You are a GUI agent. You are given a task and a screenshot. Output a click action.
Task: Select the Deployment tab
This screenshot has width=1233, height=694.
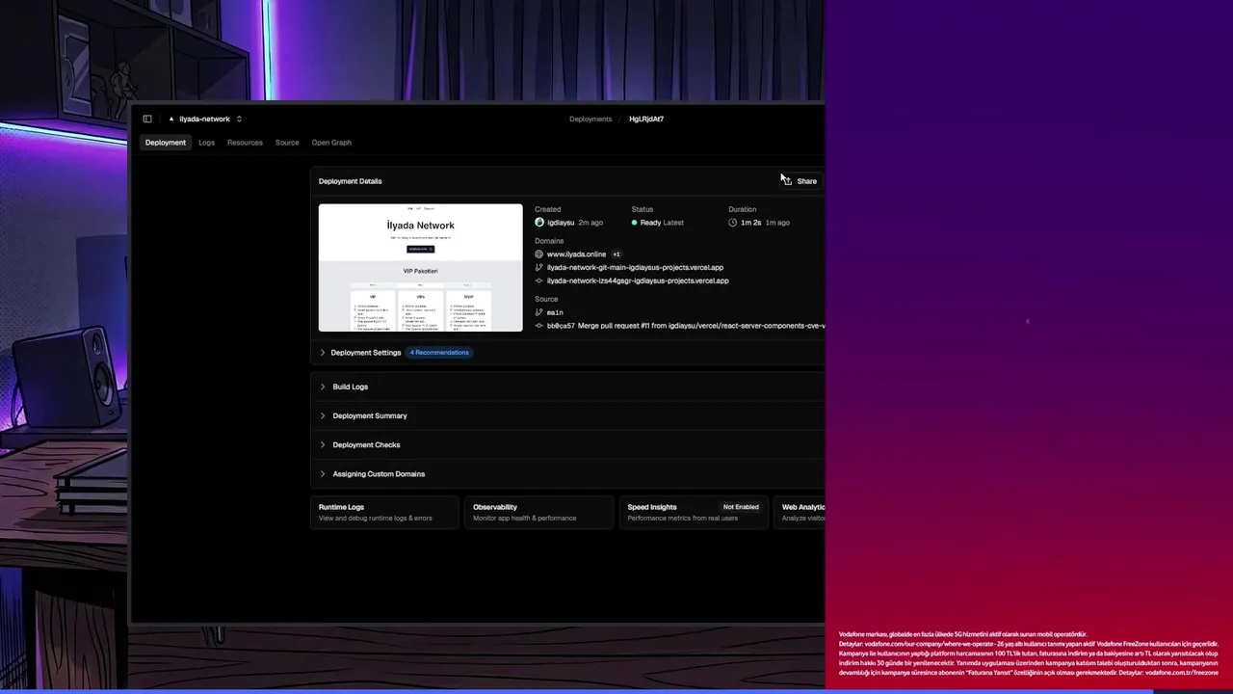pos(166,143)
